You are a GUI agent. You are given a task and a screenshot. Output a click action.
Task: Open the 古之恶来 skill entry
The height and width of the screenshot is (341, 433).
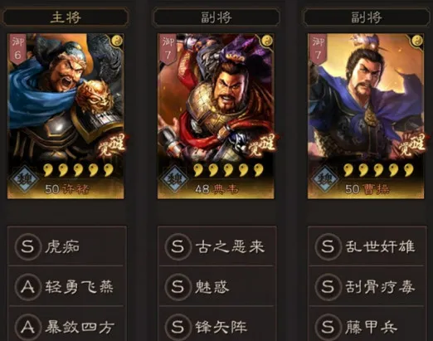(217, 246)
